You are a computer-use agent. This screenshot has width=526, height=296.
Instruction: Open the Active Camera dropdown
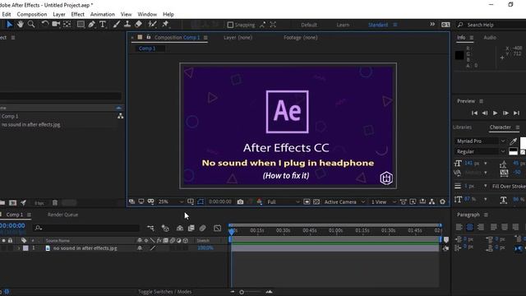coord(344,201)
